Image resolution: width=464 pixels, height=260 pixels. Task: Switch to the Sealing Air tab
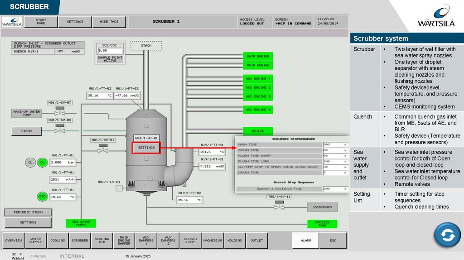coord(102,241)
